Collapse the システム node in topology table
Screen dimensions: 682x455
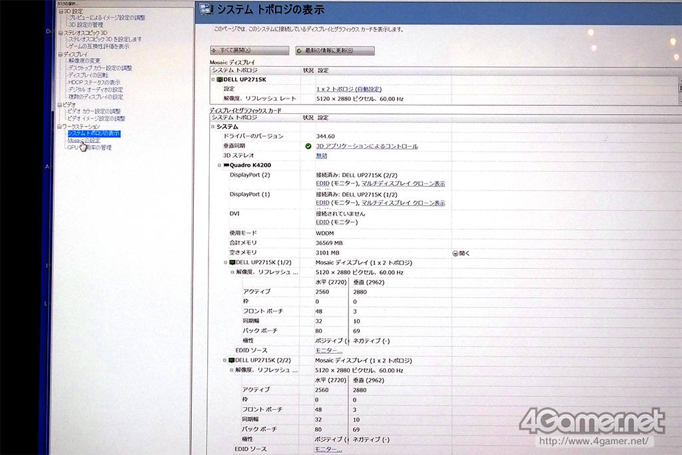pos(212,127)
